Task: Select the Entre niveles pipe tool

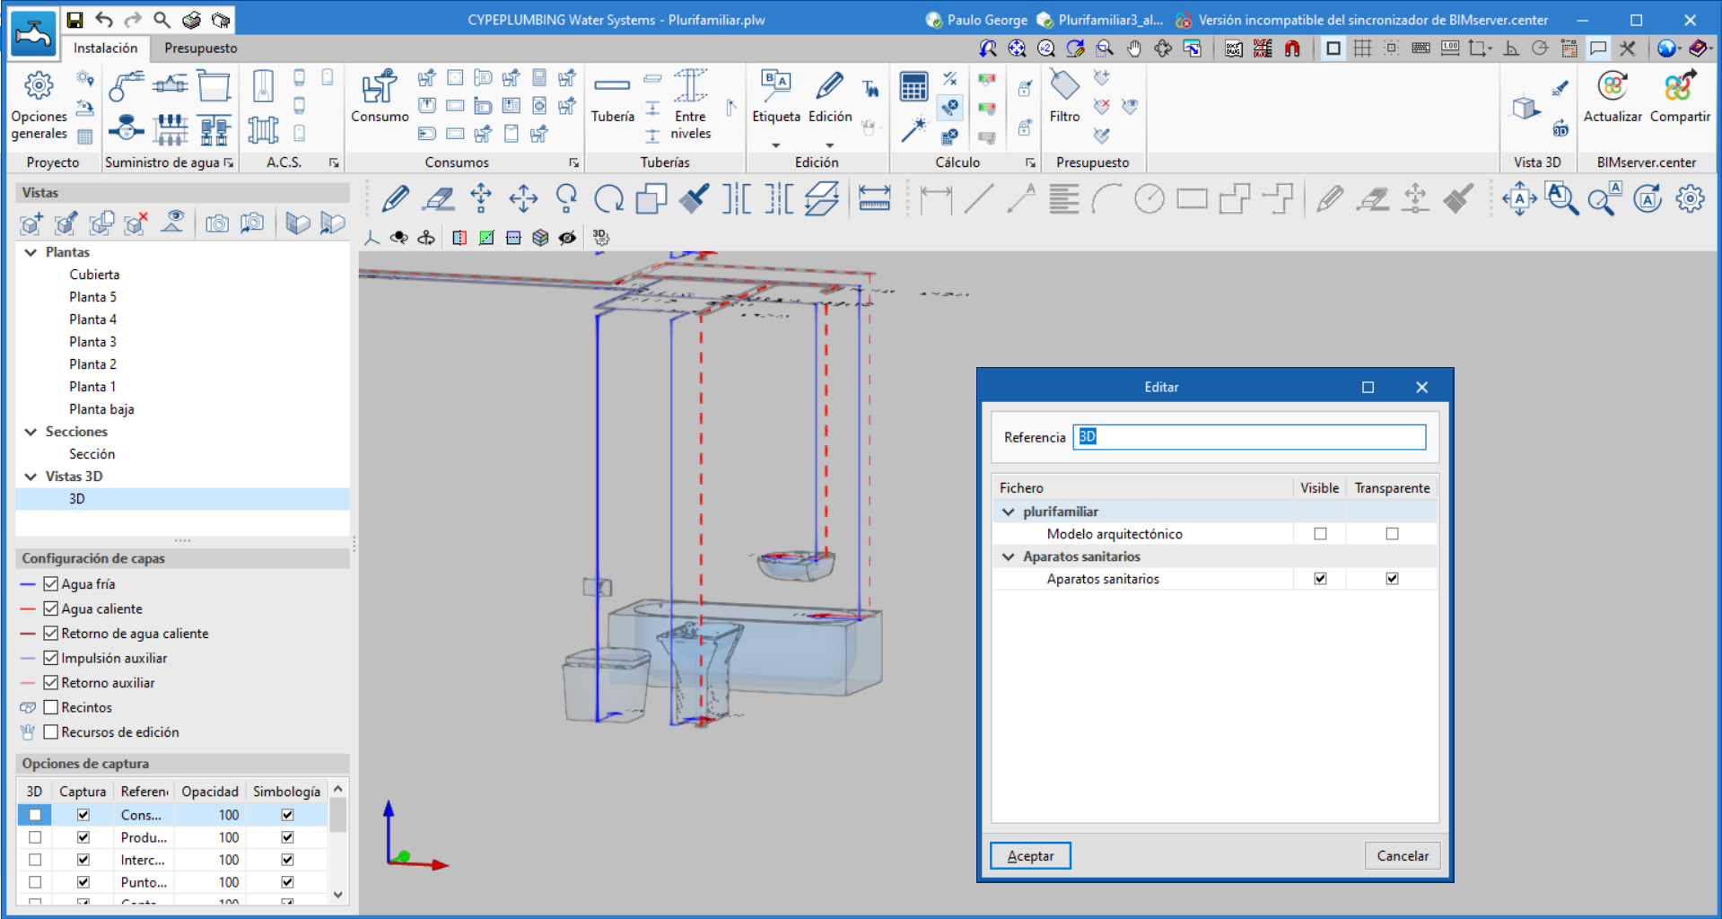Action: 690,106
